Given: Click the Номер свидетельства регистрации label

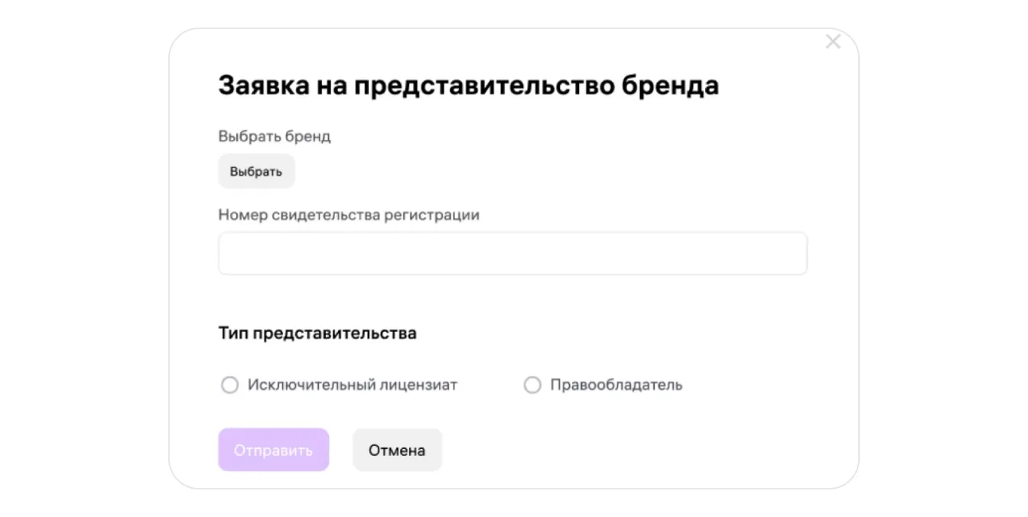Looking at the screenshot, I should coord(349,215).
